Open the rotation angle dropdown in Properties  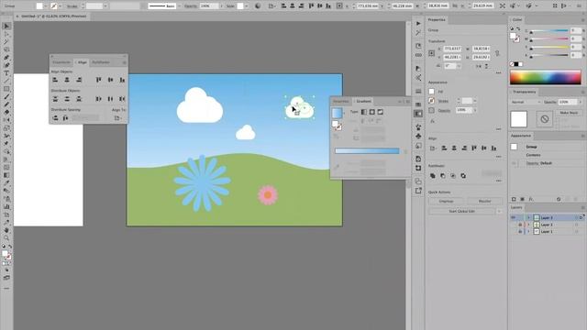click(x=459, y=66)
